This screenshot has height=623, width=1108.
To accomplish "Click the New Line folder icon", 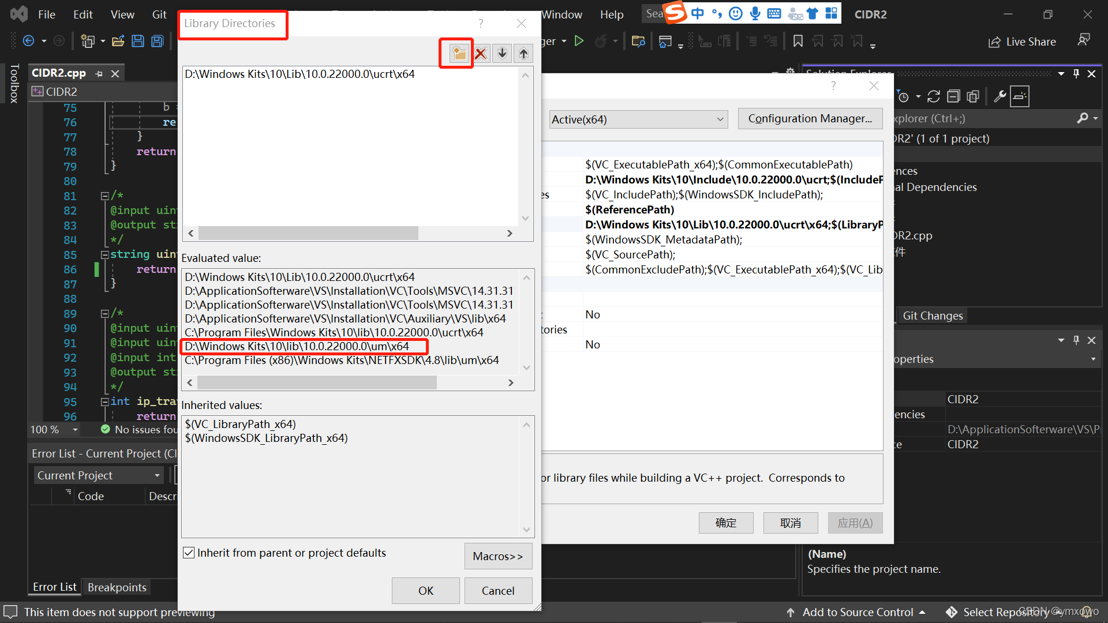I will click(459, 54).
